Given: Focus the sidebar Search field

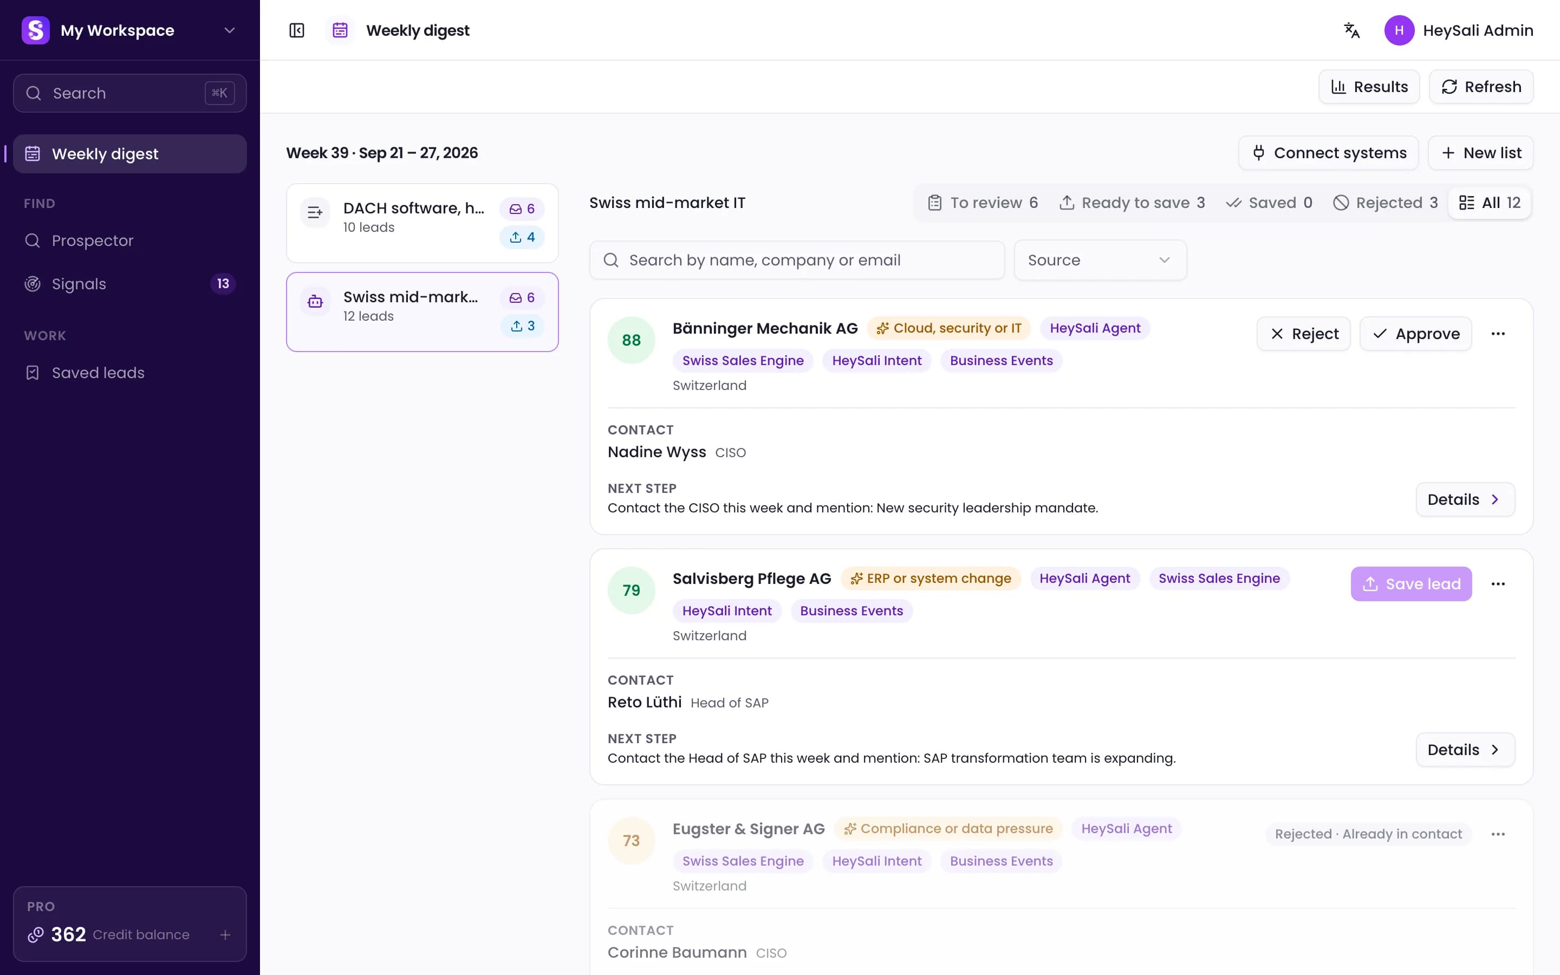Looking at the screenshot, I should pos(129,94).
